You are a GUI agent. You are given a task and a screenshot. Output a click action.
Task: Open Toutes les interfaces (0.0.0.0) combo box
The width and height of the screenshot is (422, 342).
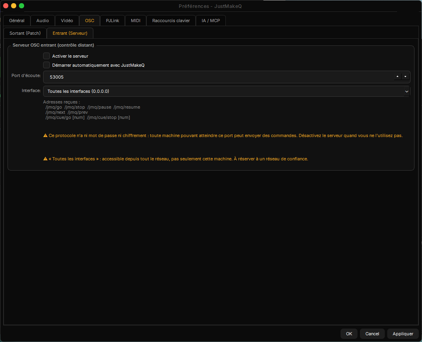point(227,91)
